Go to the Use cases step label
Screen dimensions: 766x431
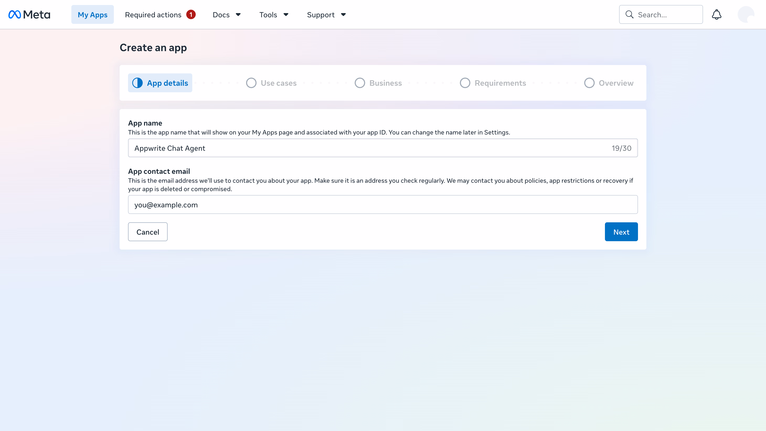click(x=279, y=83)
